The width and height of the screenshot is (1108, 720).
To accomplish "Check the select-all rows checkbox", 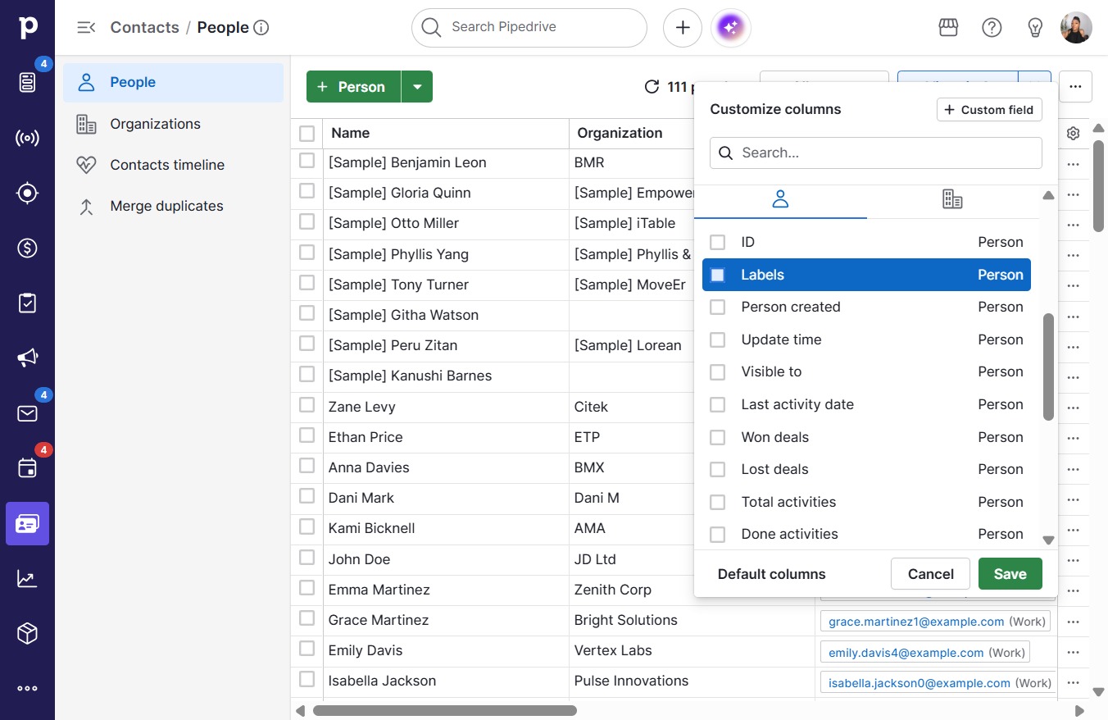I will pyautogui.click(x=307, y=133).
